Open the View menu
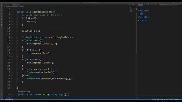182x102 pixels. [x=12, y=3]
